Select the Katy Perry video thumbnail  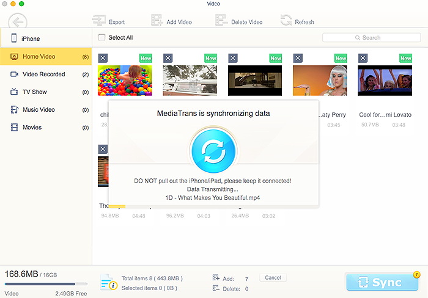(320, 81)
